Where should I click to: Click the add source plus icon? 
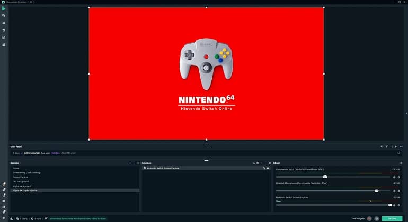pyautogui.click(x=262, y=163)
